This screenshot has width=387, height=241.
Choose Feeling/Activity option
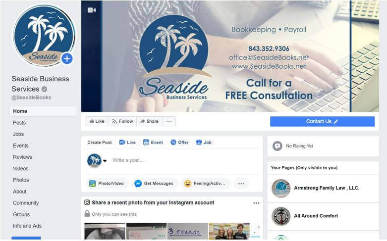click(205, 184)
